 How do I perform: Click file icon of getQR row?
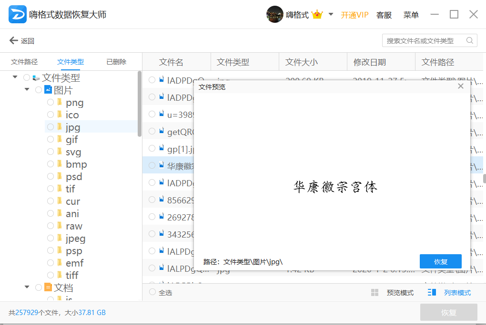[x=162, y=131]
